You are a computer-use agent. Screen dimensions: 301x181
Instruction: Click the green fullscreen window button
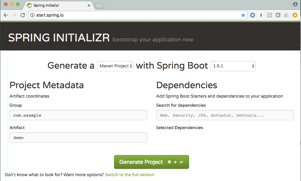[x=18, y=4]
